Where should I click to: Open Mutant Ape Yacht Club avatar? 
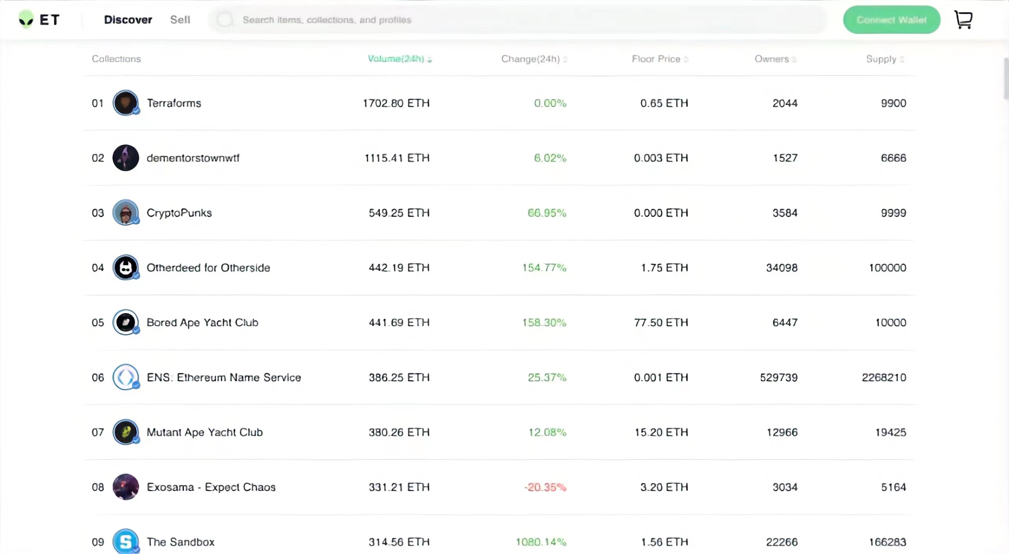[x=126, y=432]
